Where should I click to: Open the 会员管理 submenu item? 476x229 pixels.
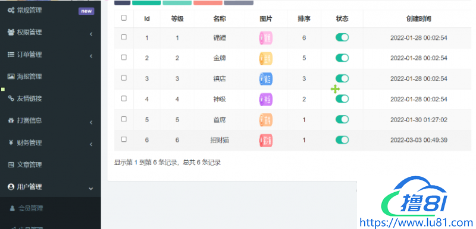[30, 208]
